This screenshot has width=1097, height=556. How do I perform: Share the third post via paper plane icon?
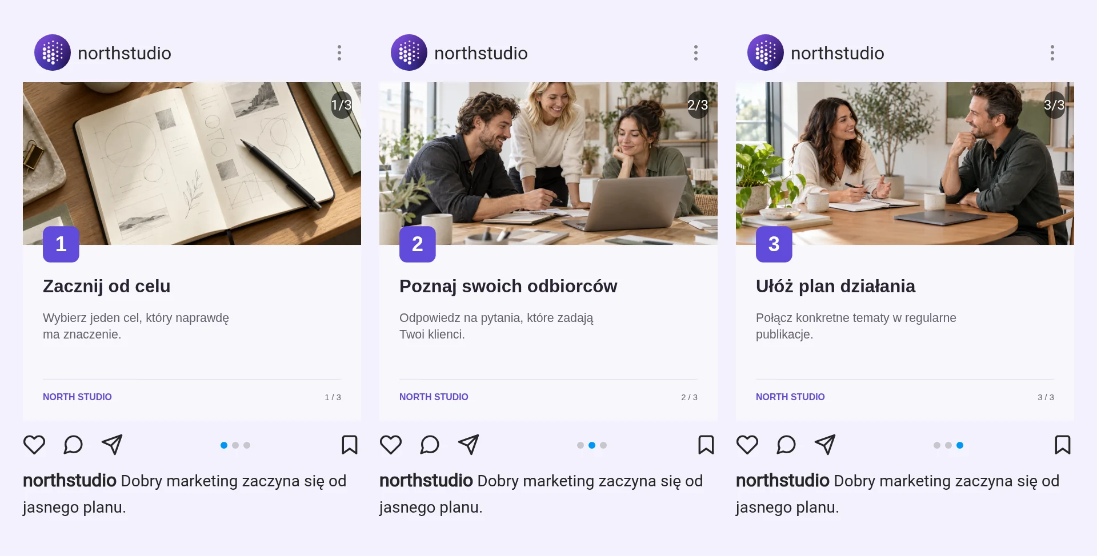point(825,445)
